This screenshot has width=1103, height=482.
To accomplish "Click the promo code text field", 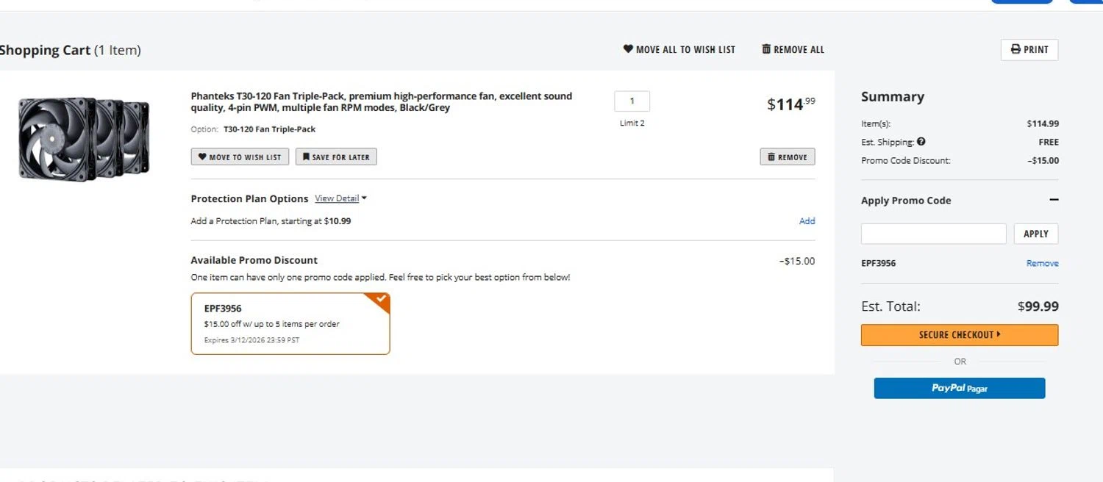I will (933, 234).
